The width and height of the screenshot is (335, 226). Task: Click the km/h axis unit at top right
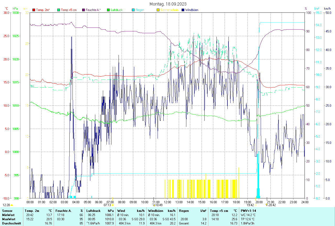point(327,9)
